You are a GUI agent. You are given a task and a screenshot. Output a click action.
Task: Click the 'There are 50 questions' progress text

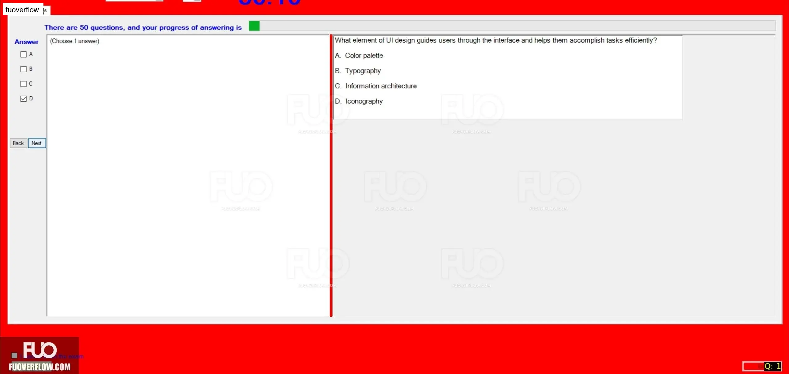click(x=143, y=28)
